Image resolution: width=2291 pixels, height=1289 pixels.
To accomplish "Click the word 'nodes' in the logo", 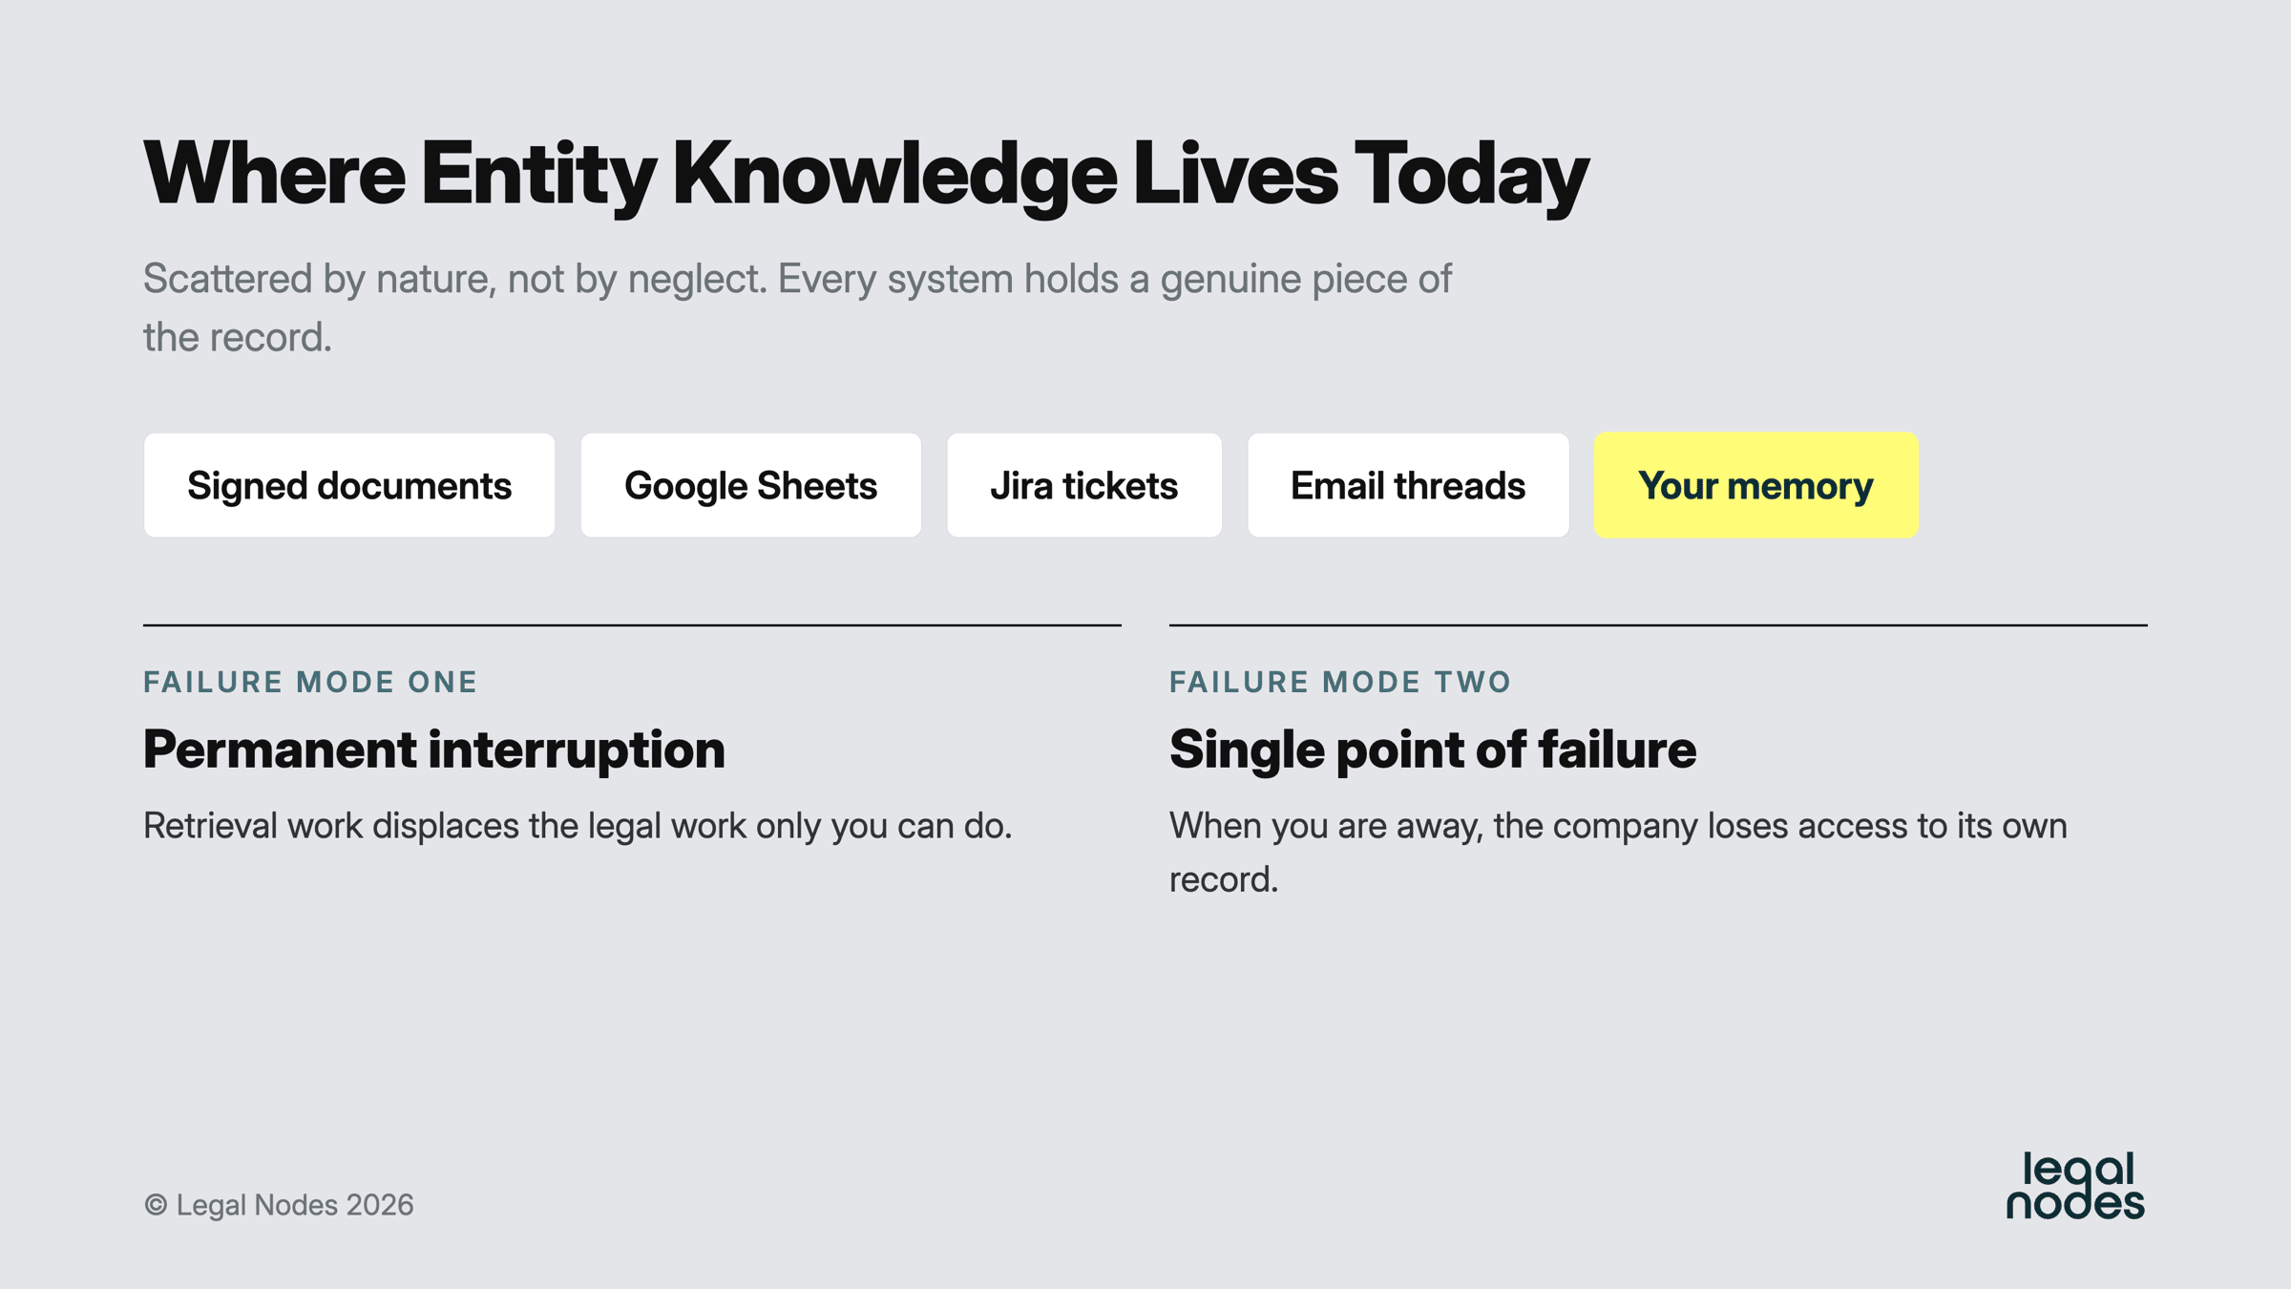I will (x=2075, y=1204).
